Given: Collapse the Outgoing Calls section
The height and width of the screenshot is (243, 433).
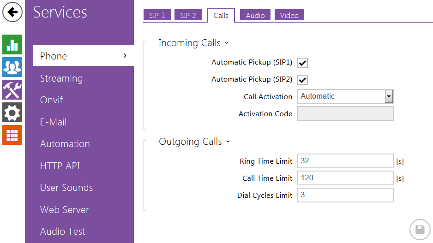Looking at the screenshot, I should pos(194,142).
